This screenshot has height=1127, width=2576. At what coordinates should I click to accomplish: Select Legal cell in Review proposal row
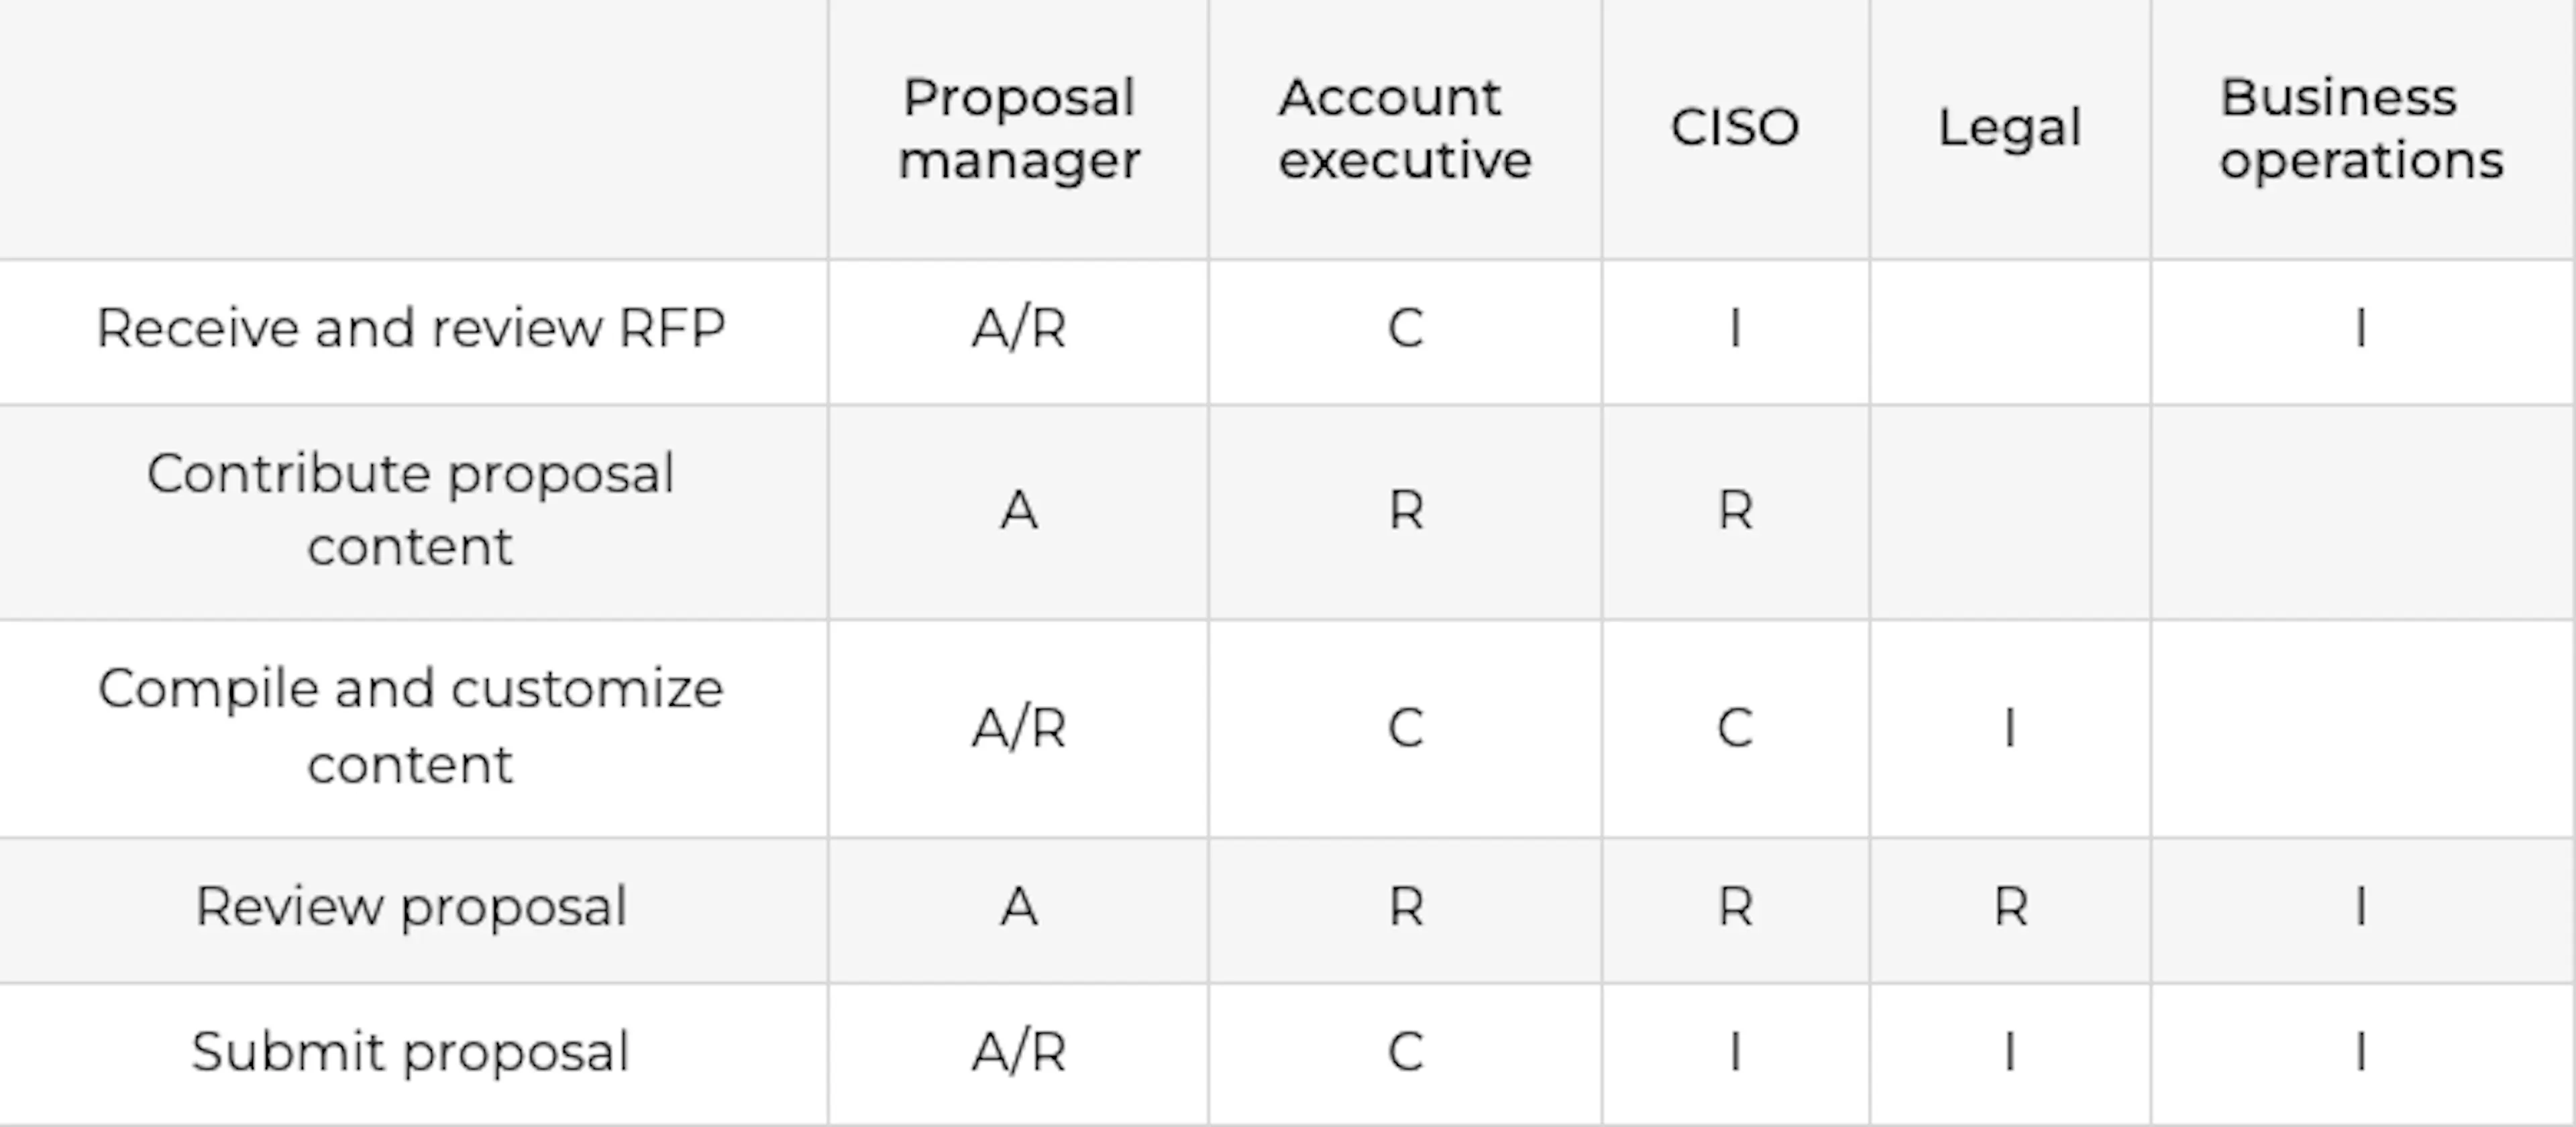(x=2010, y=907)
